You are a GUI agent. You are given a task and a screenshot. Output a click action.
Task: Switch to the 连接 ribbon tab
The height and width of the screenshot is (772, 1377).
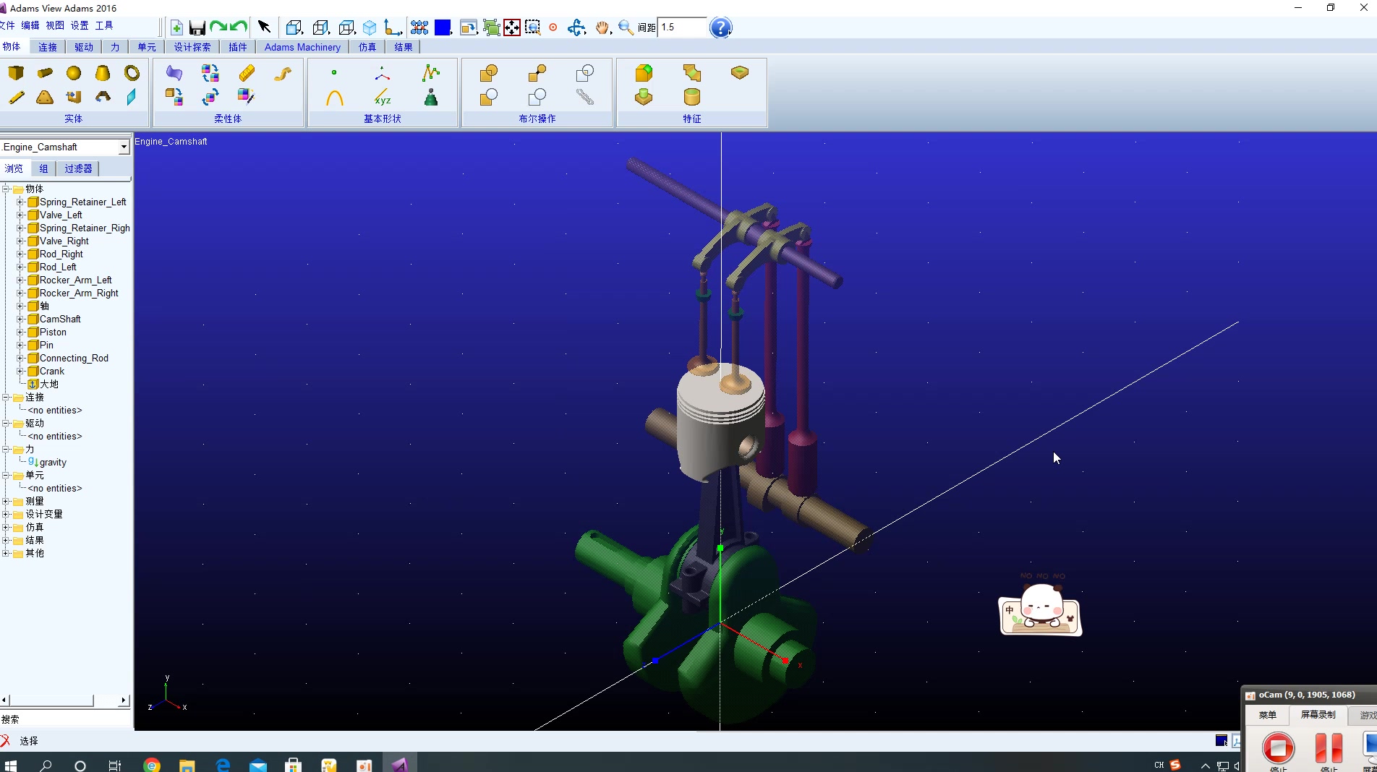pos(48,47)
